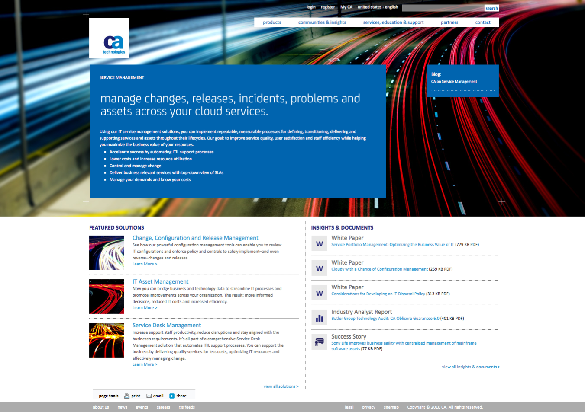The height and width of the screenshot is (412, 585).
Task: Click the share plus icon
Action: [172, 396]
